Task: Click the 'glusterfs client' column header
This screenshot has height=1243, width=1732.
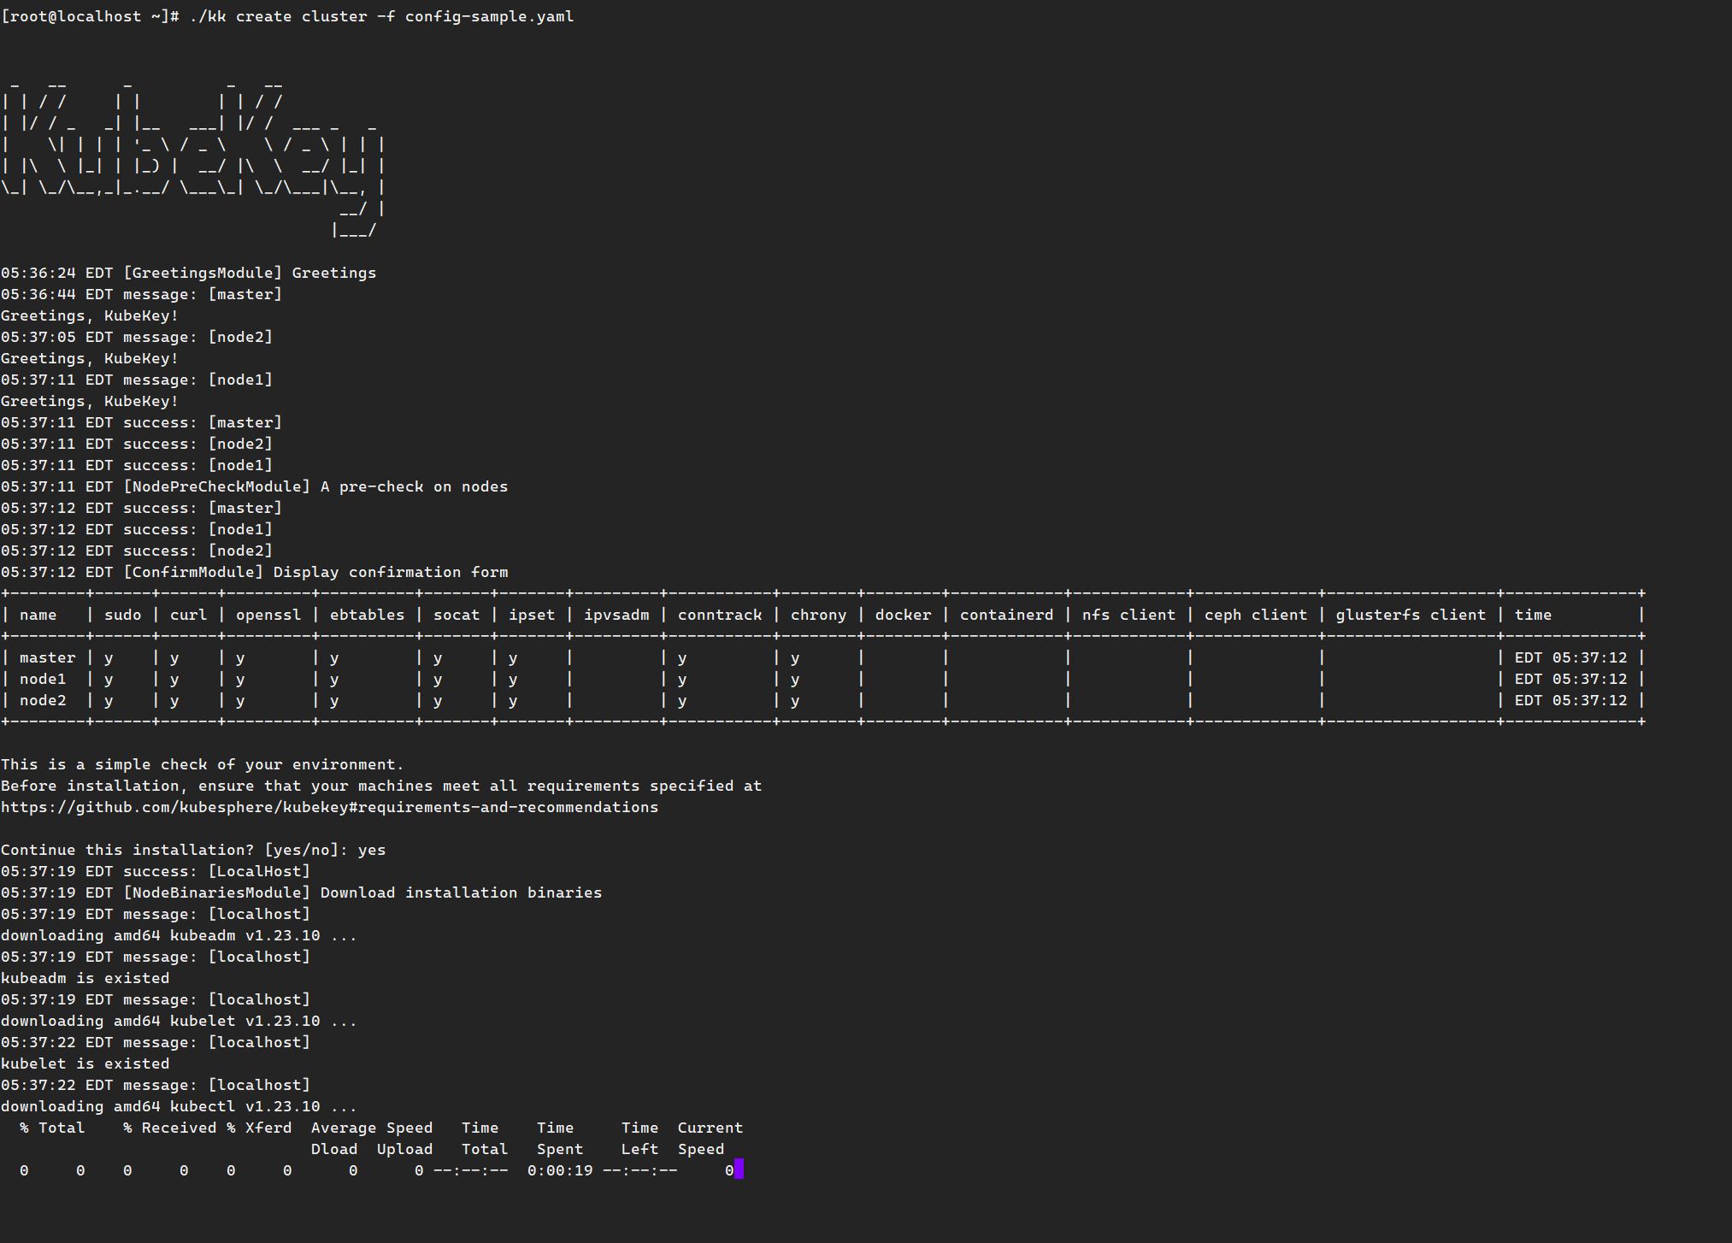Action: (1411, 615)
